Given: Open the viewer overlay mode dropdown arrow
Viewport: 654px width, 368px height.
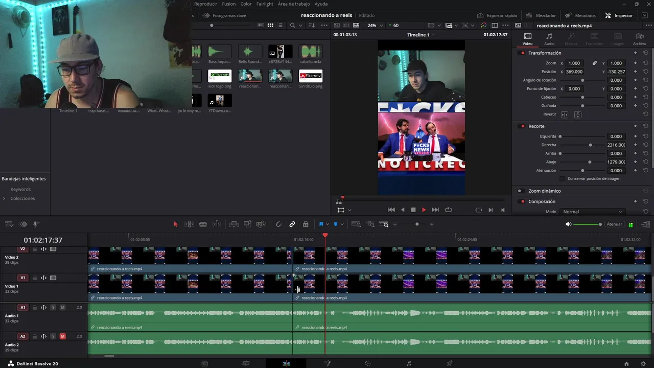Looking at the screenshot, I should click(349, 210).
